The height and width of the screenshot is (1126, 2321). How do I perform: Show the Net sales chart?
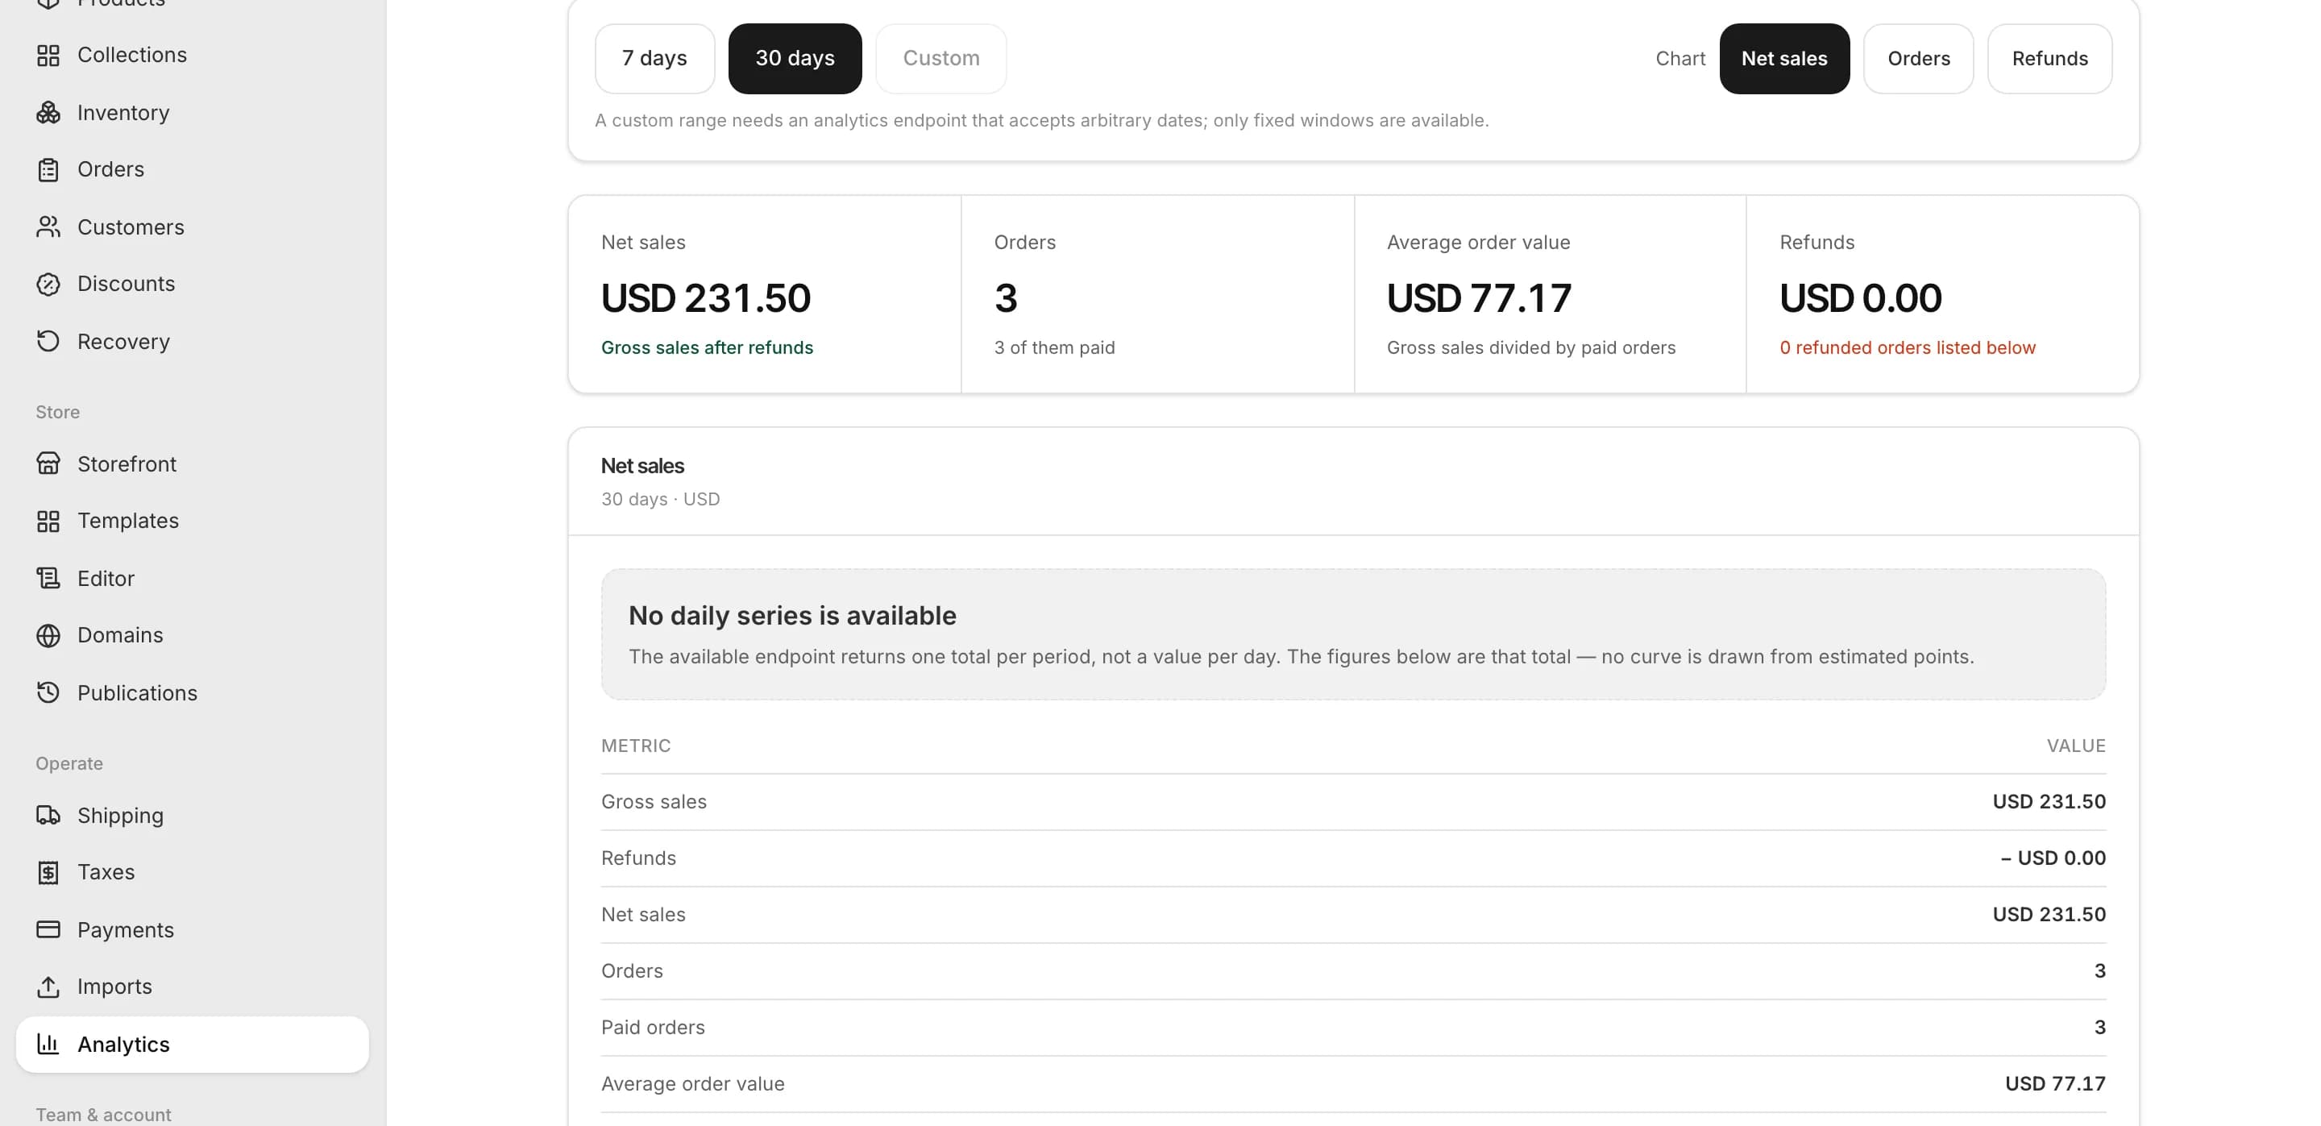[x=1784, y=59]
